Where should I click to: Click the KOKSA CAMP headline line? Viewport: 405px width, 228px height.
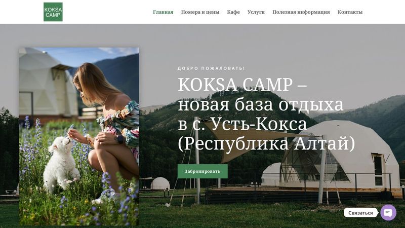pos(242,85)
